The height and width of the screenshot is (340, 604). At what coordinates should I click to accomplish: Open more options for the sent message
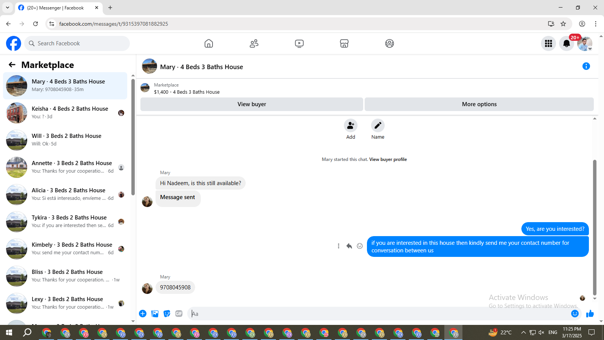(339, 246)
